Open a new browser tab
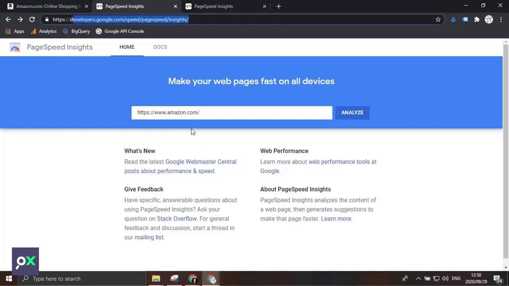509x286 pixels. click(278, 6)
